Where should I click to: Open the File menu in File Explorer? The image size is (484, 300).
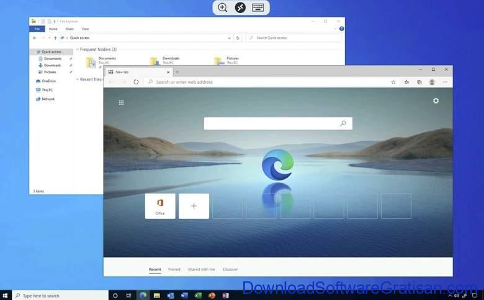(x=37, y=29)
